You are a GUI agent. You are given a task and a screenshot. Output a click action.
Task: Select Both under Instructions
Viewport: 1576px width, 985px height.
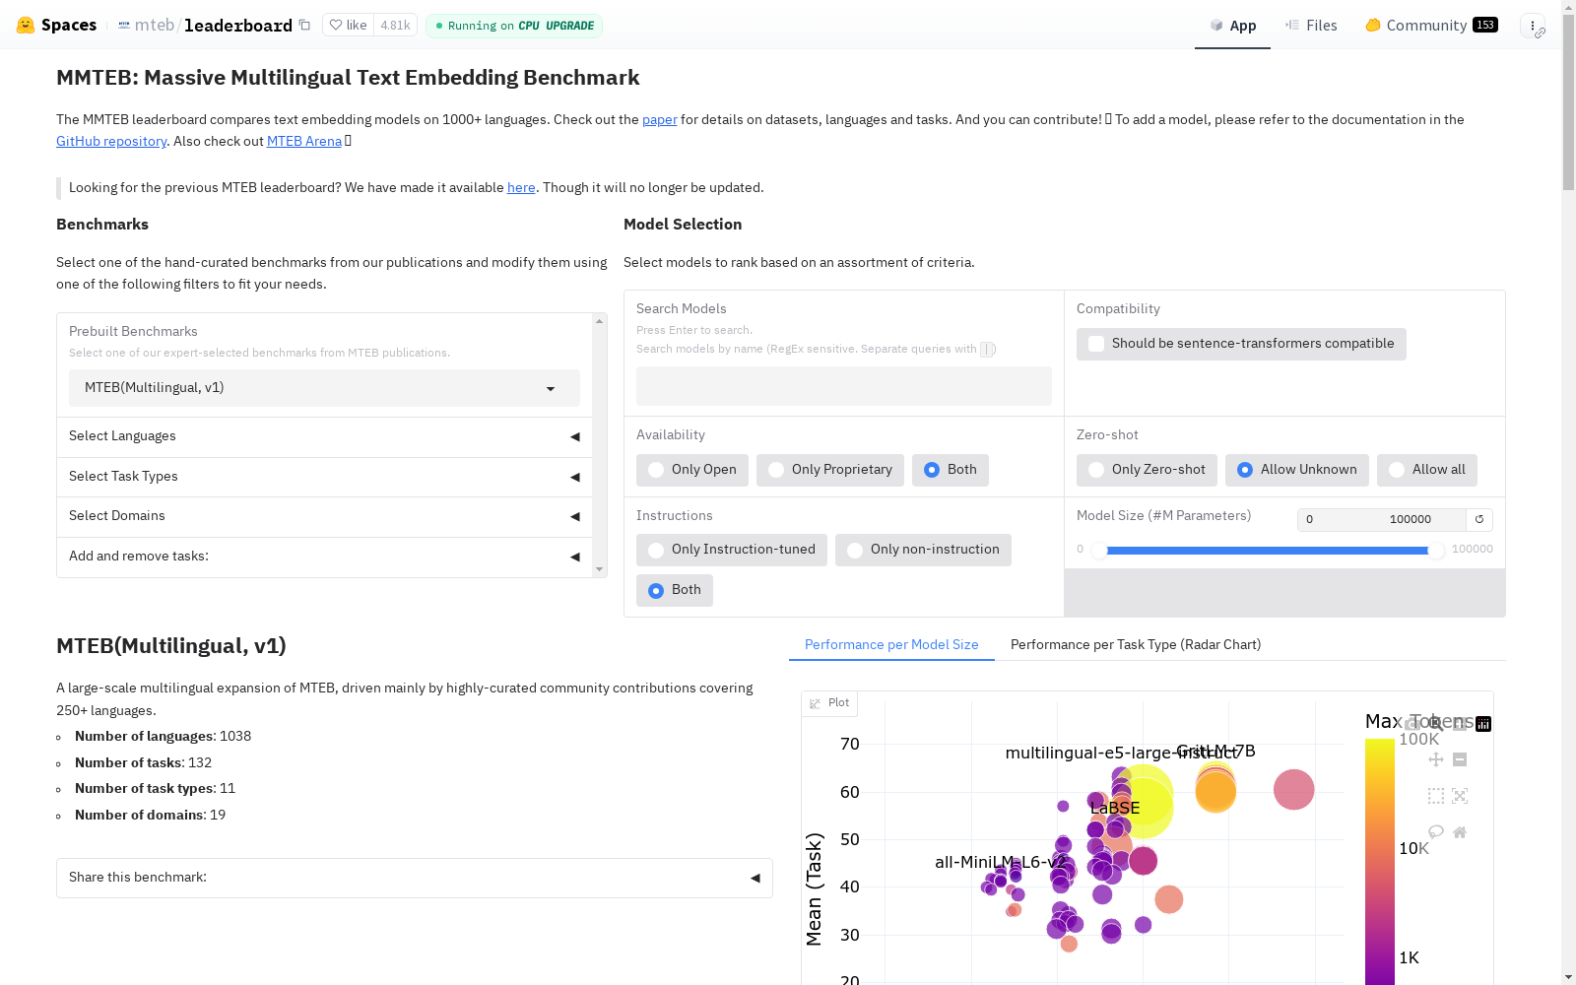coord(675,590)
